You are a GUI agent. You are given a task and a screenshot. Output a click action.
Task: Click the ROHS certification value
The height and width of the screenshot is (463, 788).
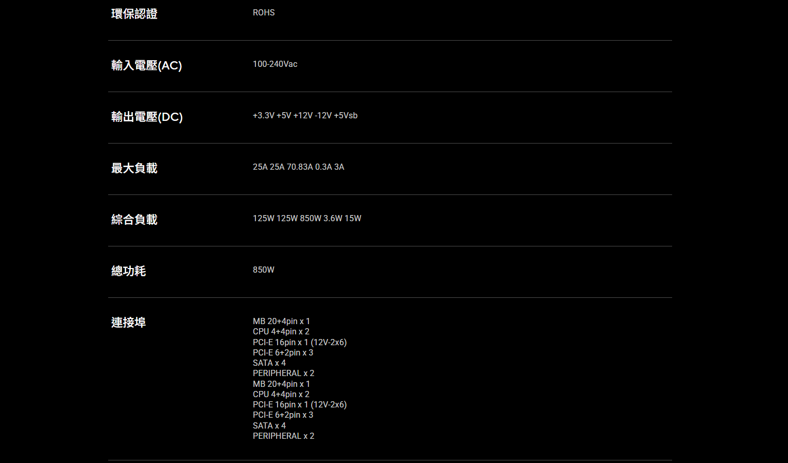[x=264, y=13]
